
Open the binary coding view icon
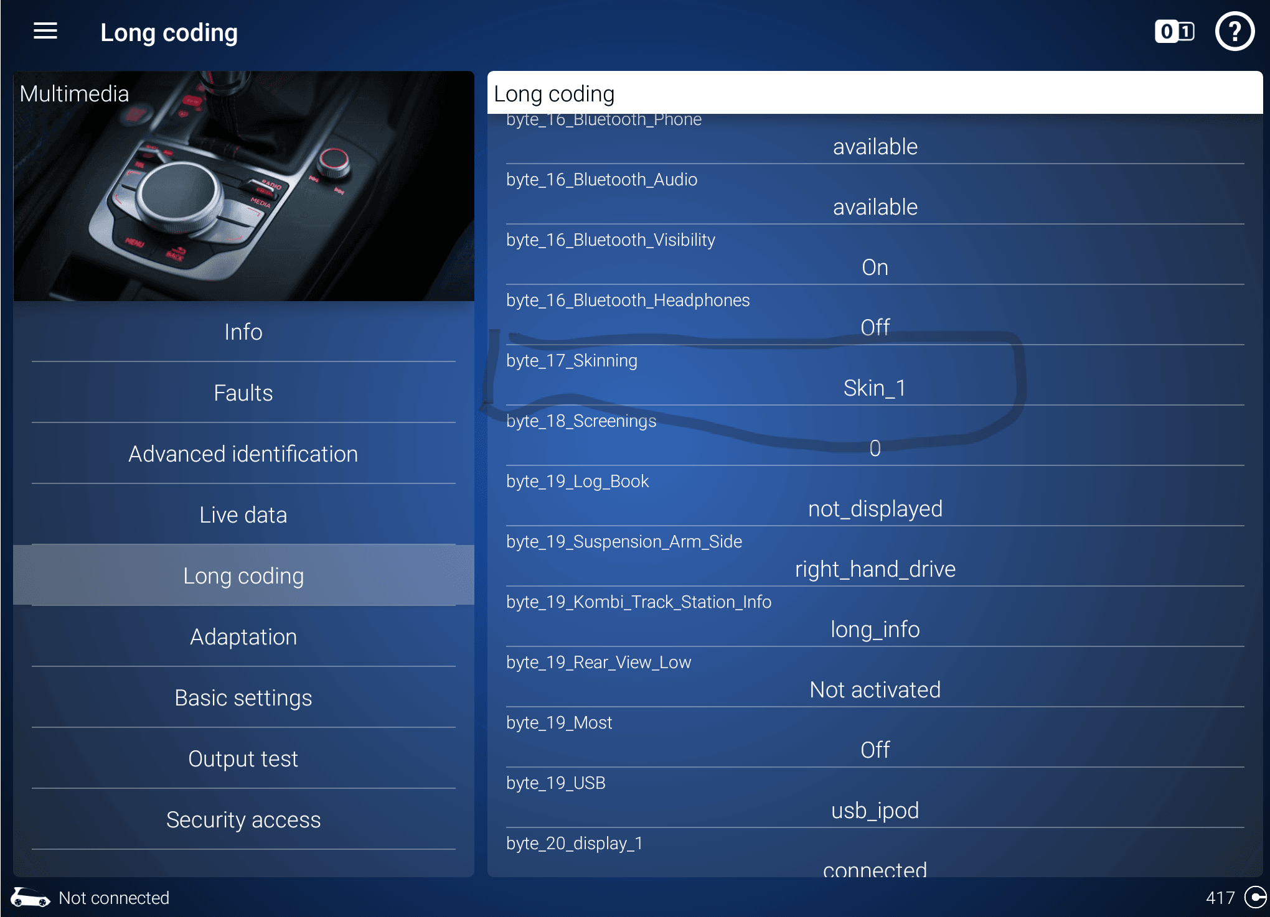click(x=1174, y=31)
